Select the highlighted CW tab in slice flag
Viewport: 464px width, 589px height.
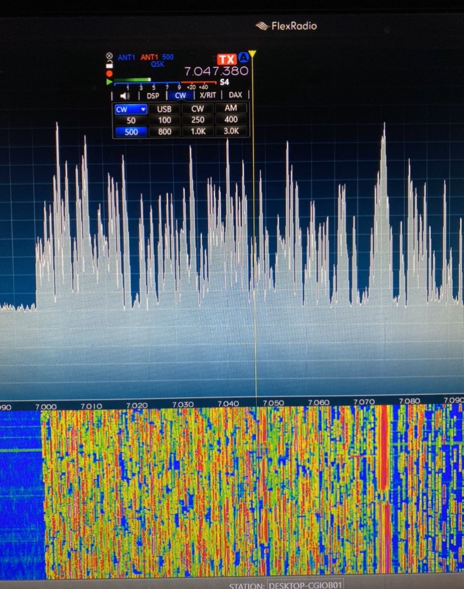click(180, 95)
